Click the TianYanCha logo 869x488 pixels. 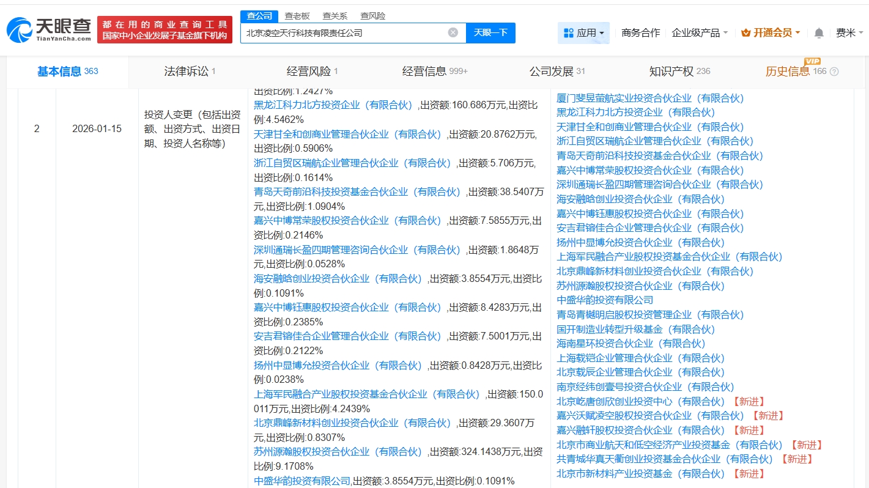pos(49,29)
